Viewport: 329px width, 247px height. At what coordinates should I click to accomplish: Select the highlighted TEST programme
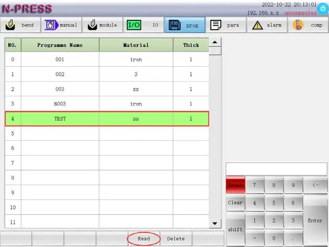click(x=107, y=119)
